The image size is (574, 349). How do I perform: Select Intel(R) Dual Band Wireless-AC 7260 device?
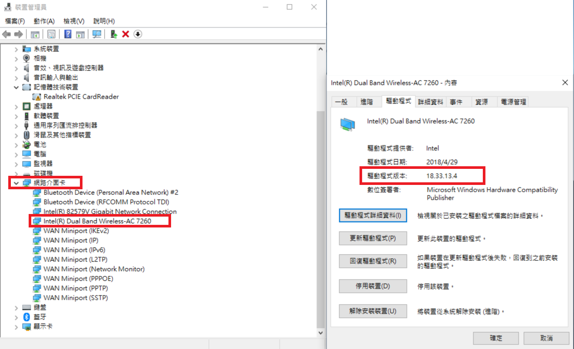tap(97, 221)
